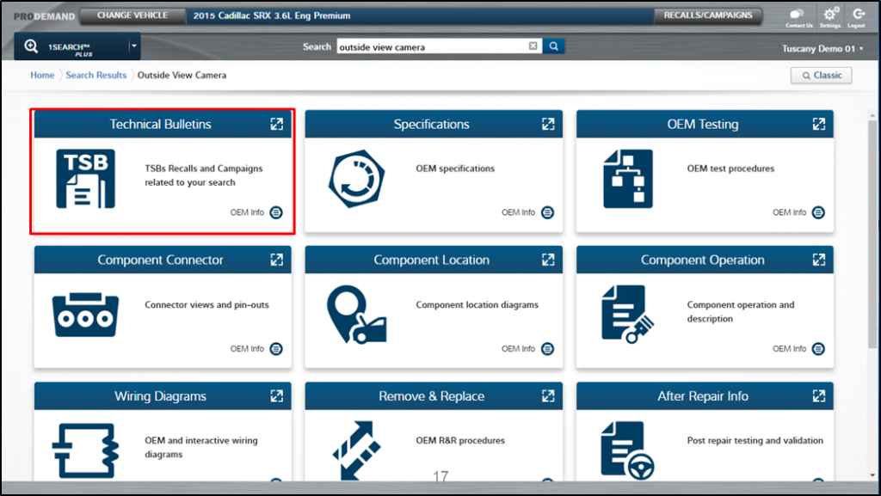The image size is (881, 496).
Task: Click the TSB Technical Bulletins icon
Action: pos(85,179)
